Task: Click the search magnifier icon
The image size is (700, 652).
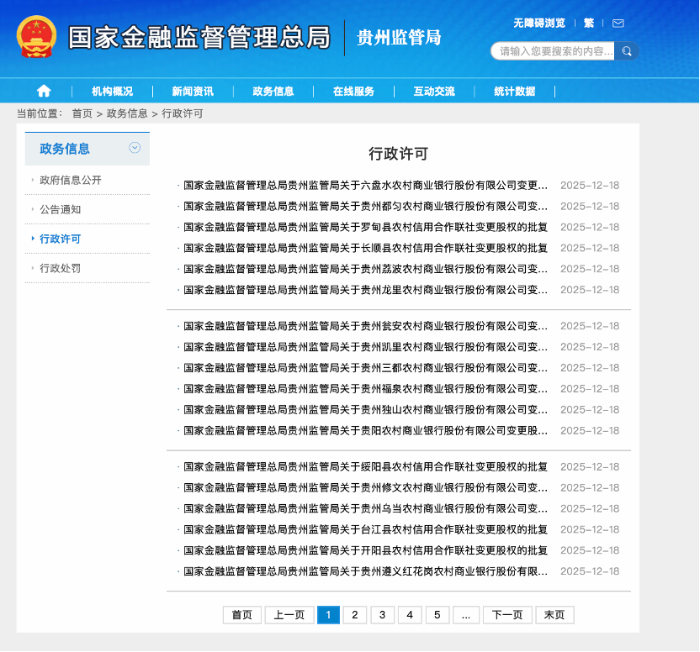Action: click(626, 50)
